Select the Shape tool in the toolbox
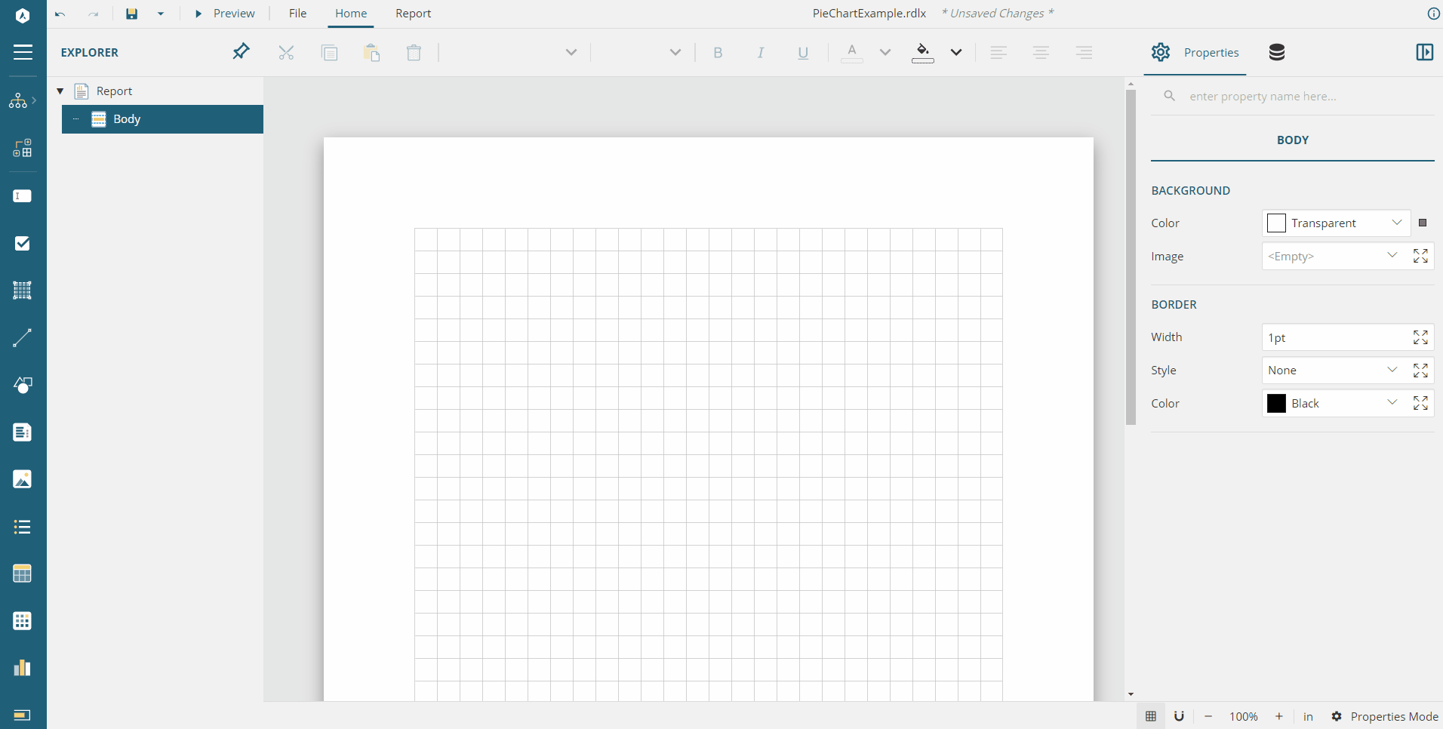The width and height of the screenshot is (1443, 729). (x=23, y=386)
